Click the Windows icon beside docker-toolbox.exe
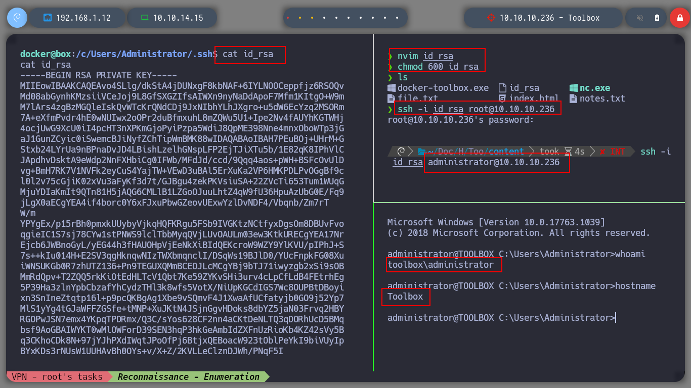The image size is (691, 388). (392, 88)
